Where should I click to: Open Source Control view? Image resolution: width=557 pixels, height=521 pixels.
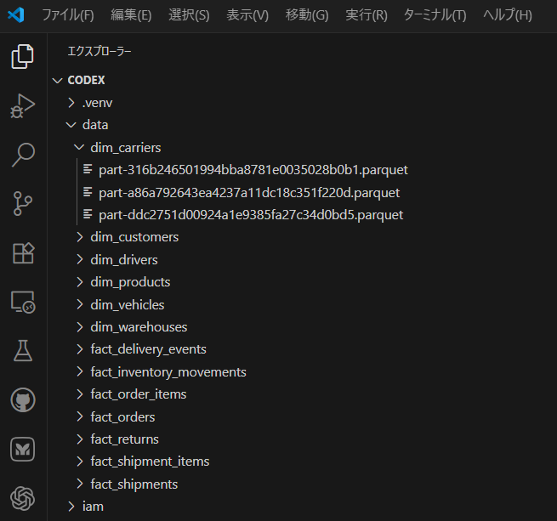[x=23, y=203]
